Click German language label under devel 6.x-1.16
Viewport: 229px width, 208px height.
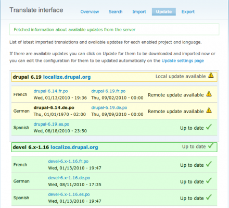(x=21, y=181)
